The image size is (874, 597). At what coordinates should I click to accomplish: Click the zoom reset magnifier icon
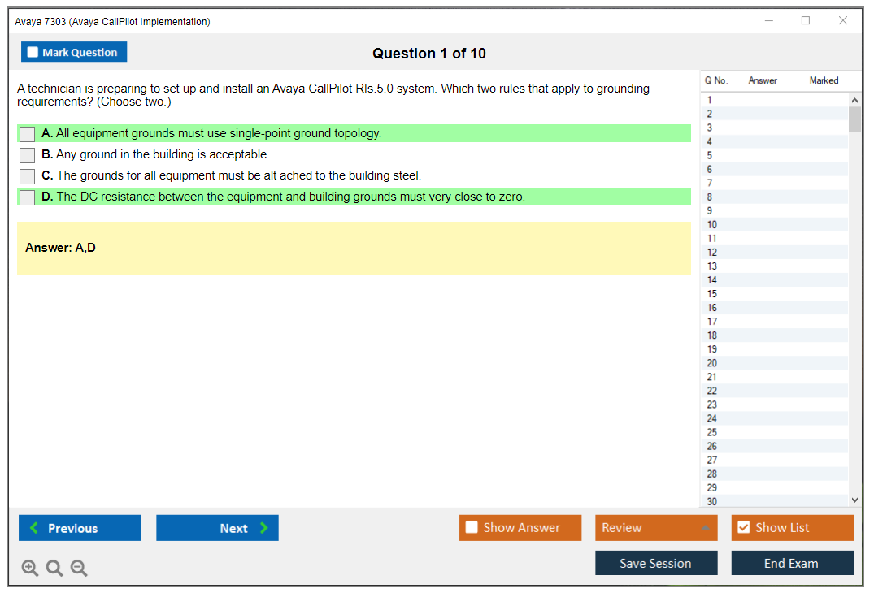[54, 569]
